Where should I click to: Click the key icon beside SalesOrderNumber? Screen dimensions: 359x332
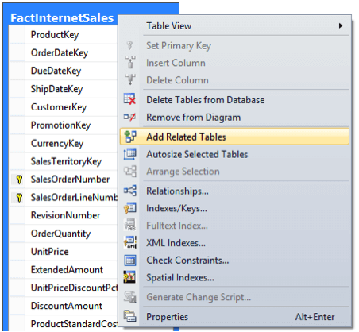pos(19,180)
